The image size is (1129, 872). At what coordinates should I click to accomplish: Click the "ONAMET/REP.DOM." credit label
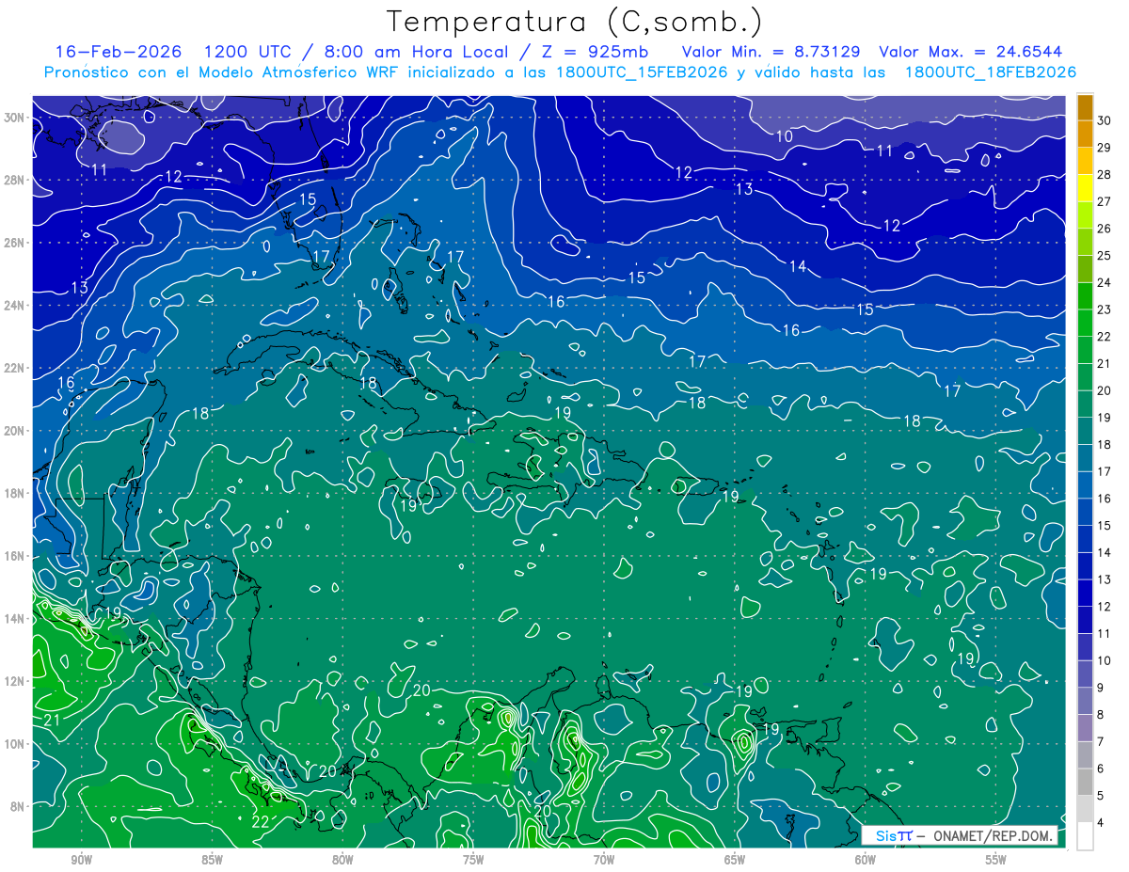[x=994, y=835]
